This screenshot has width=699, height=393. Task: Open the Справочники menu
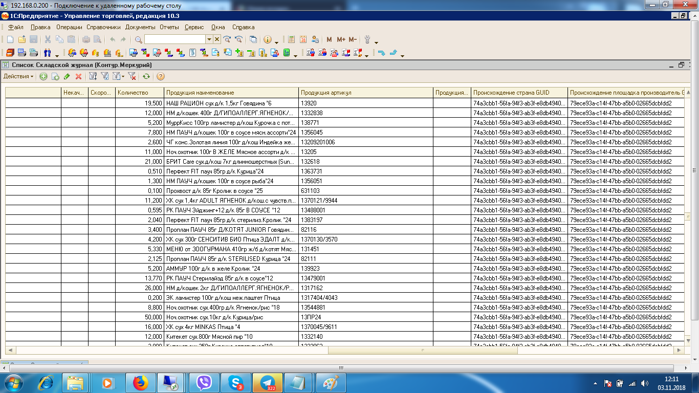[x=103, y=27]
